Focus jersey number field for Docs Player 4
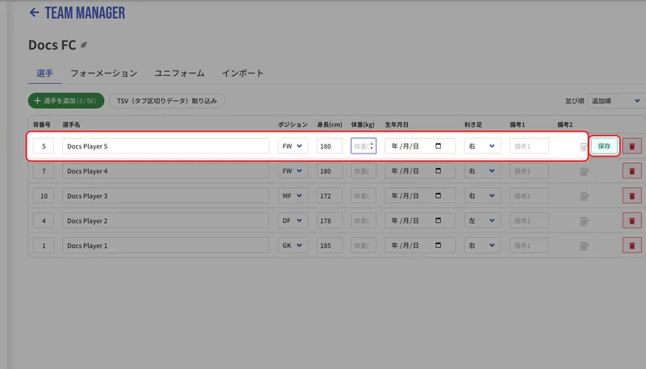This screenshot has height=369, width=646. [44, 171]
